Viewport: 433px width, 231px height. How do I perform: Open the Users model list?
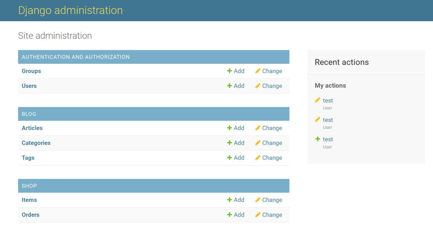click(x=29, y=86)
